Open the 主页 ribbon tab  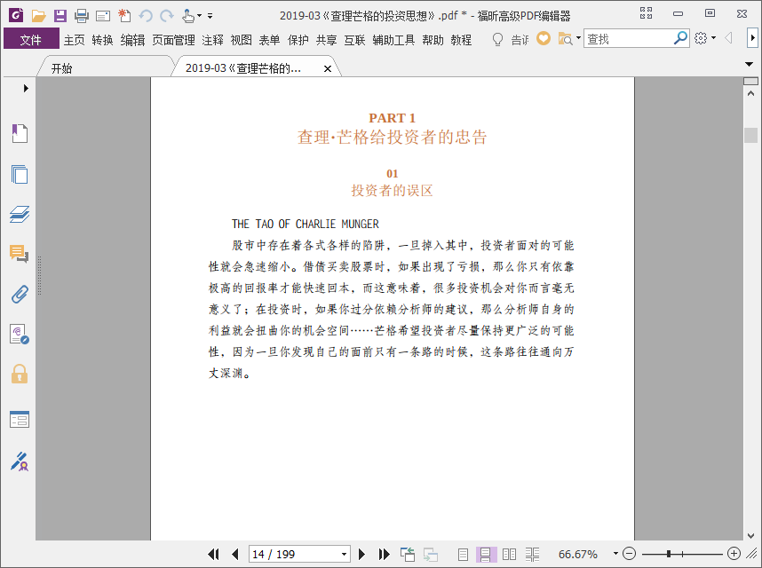coord(74,40)
